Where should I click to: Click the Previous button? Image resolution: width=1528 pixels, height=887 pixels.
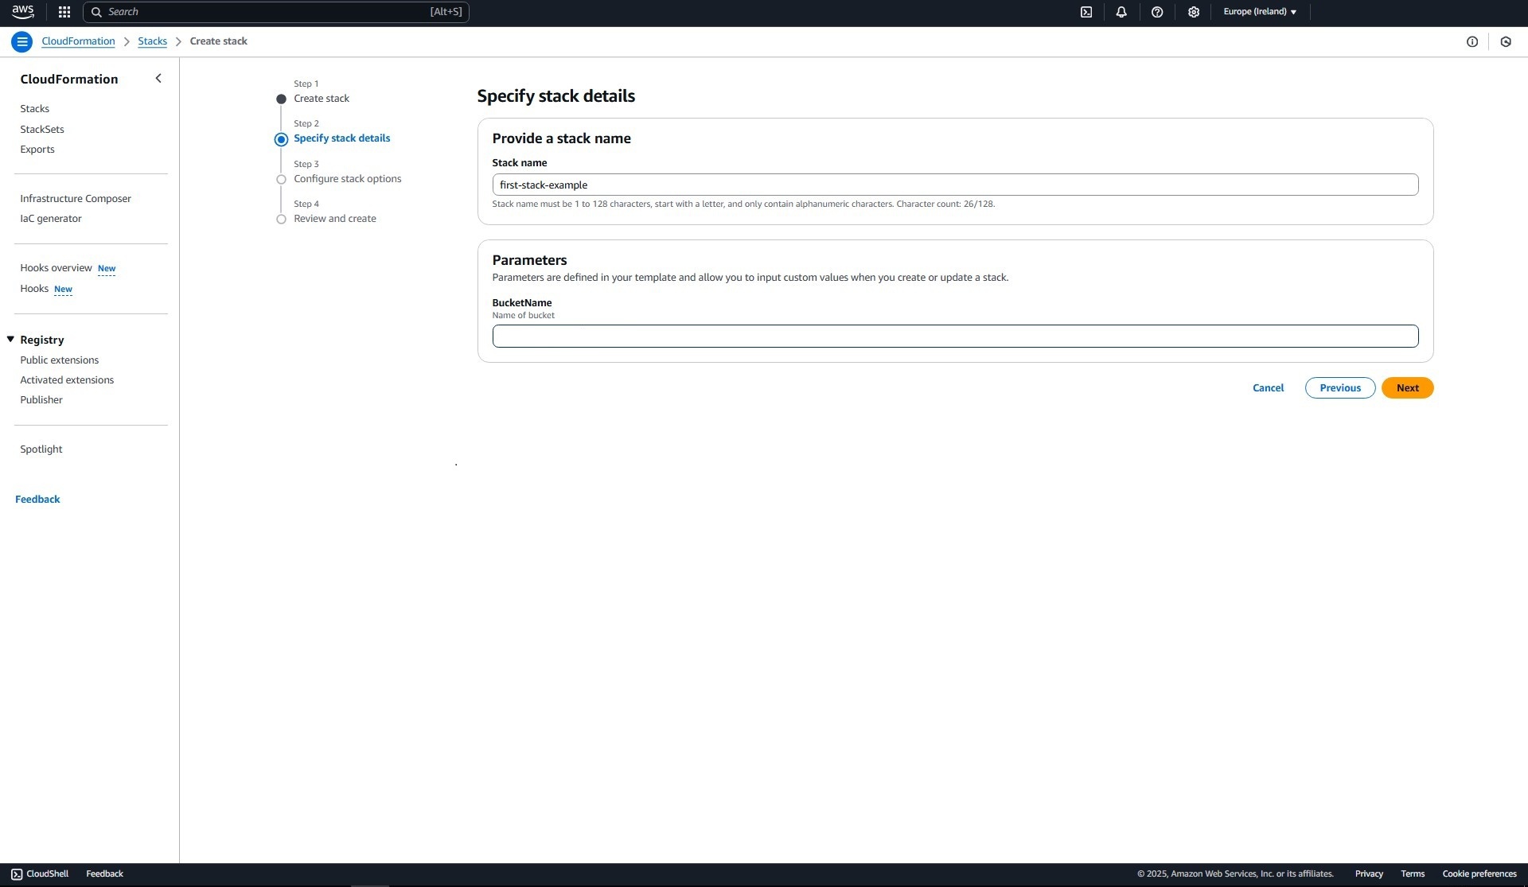(x=1339, y=388)
